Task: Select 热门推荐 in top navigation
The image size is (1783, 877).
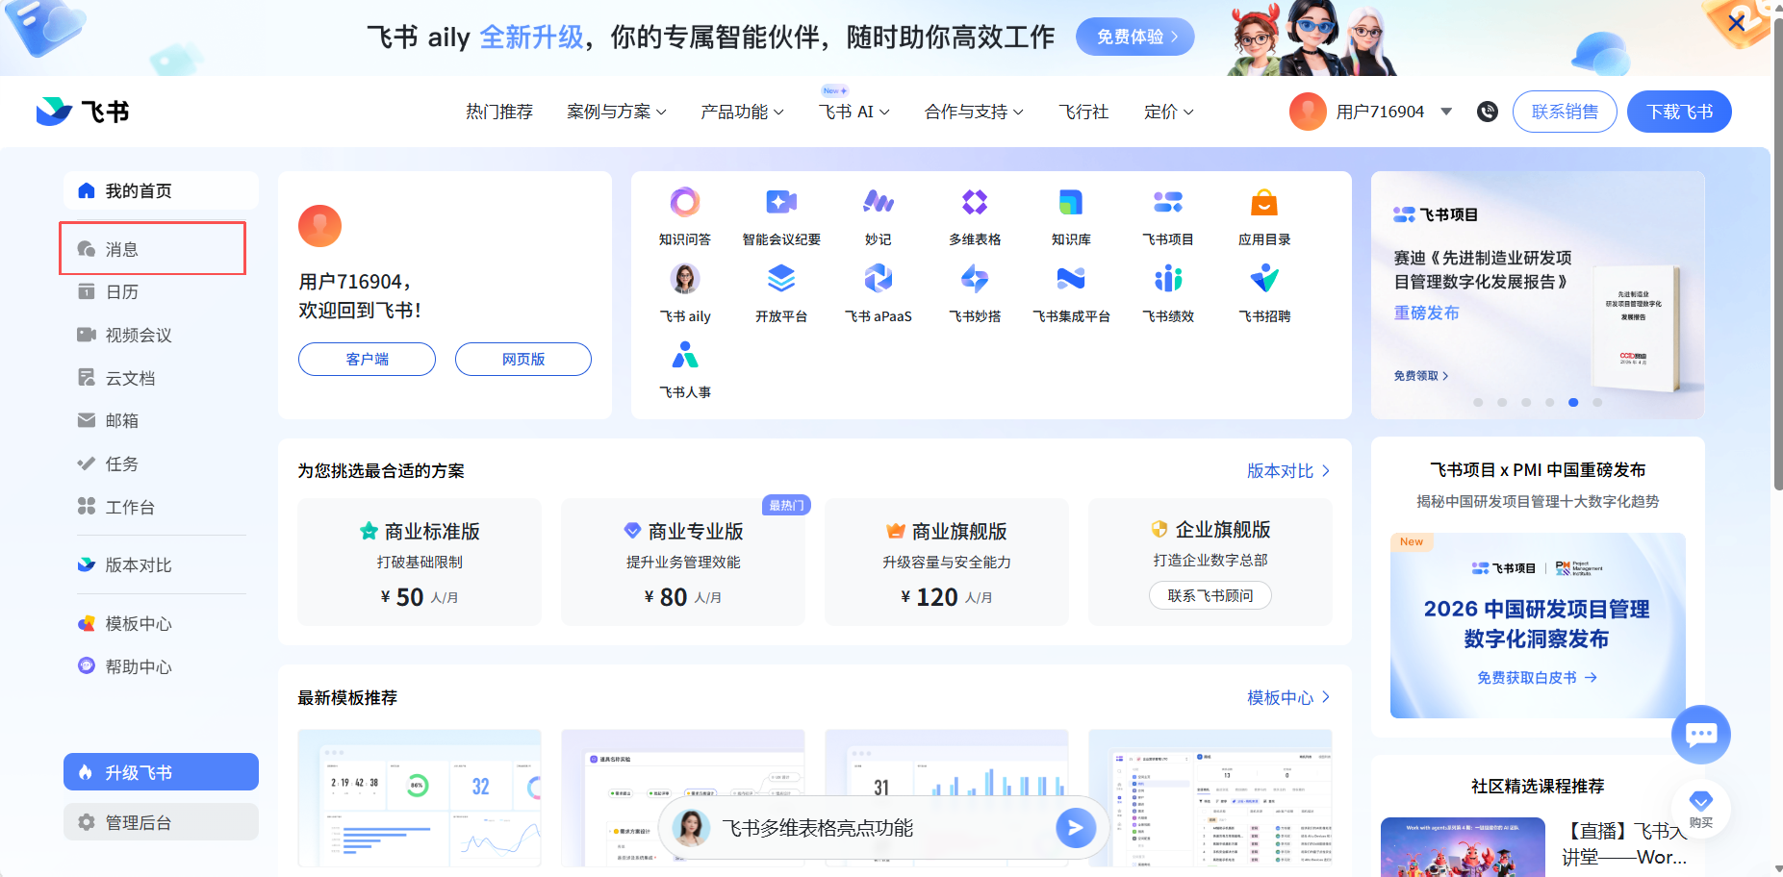Action: click(499, 112)
